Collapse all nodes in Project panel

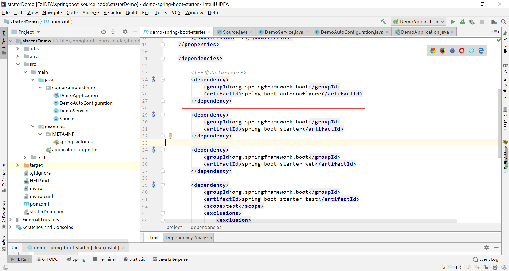click(113, 32)
